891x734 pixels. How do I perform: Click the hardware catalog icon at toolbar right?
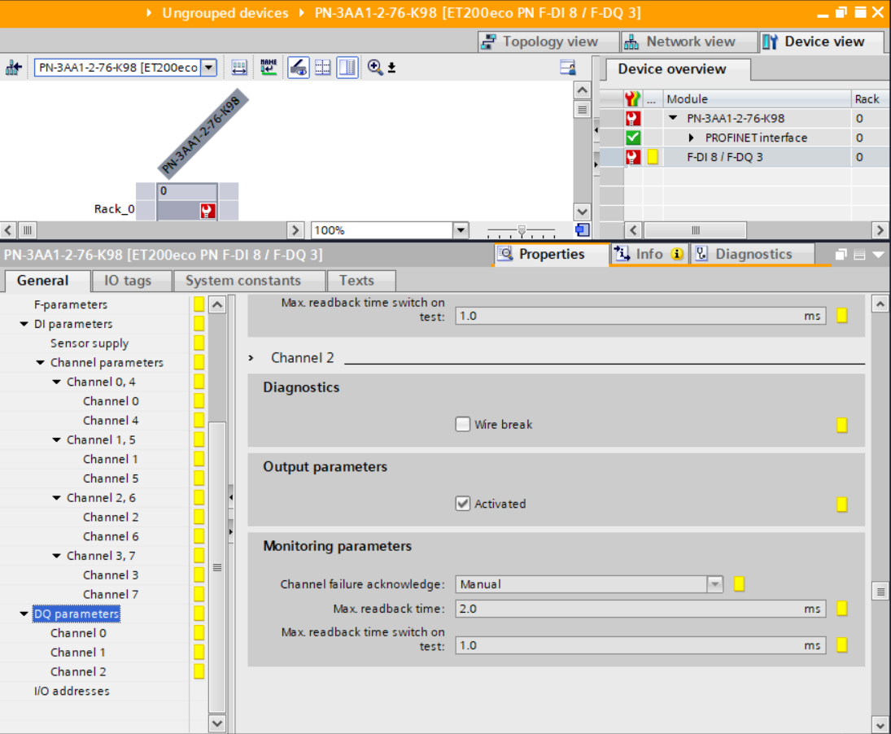point(568,68)
